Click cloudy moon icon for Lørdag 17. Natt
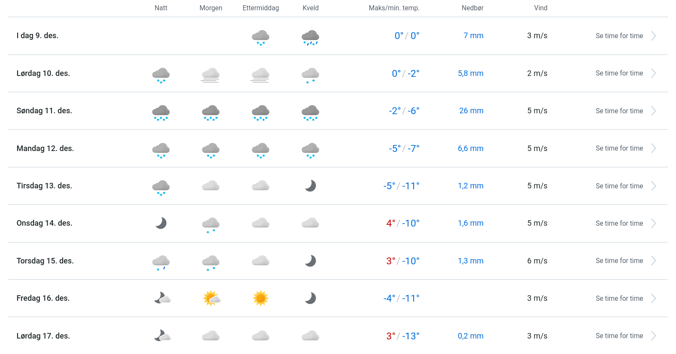 162,336
